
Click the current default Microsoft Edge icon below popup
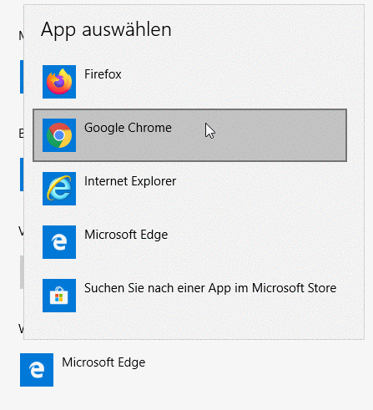pyautogui.click(x=37, y=370)
